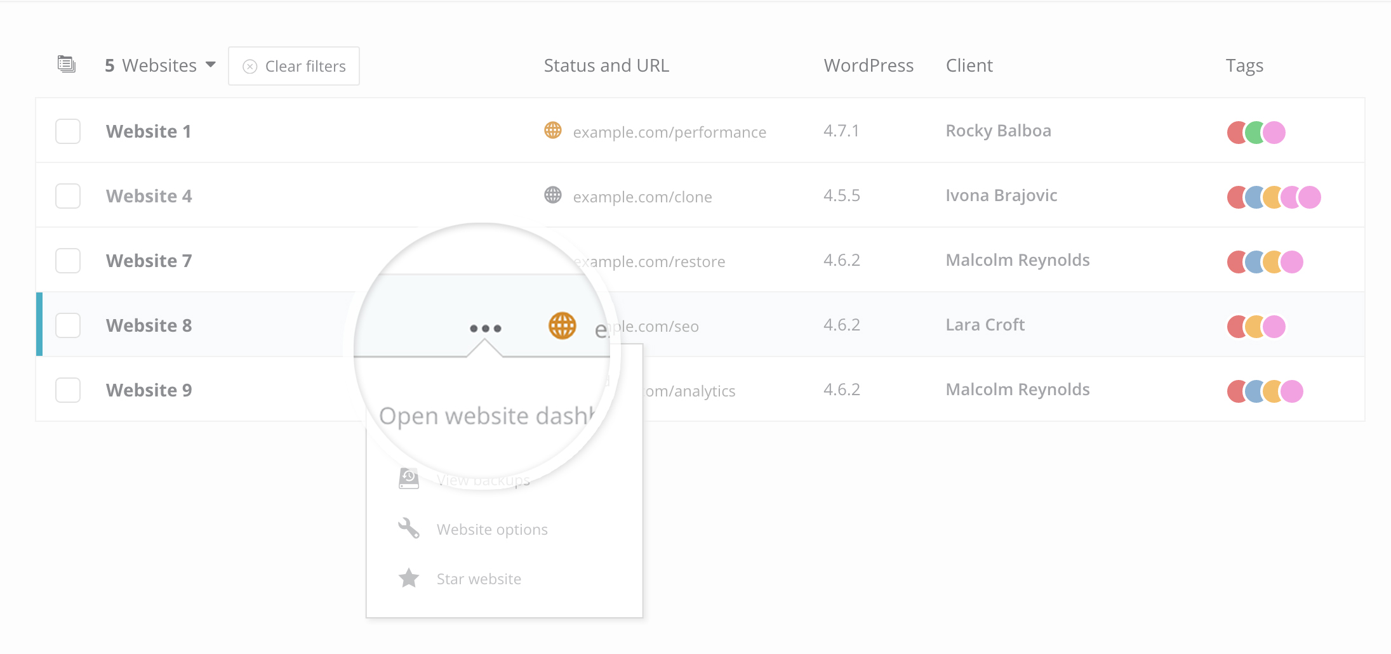Select the checkbox for Website 7
This screenshot has width=1391, height=654.
[x=68, y=261]
